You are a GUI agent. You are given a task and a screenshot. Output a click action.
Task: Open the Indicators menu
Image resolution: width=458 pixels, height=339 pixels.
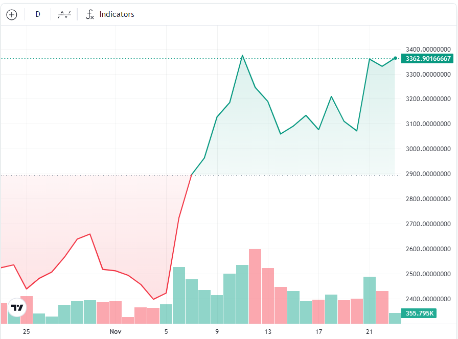[117, 14]
